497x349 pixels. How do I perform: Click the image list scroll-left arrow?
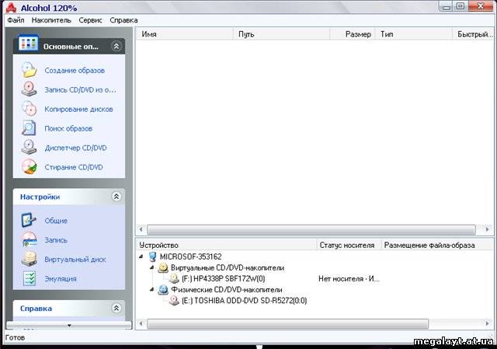click(141, 229)
